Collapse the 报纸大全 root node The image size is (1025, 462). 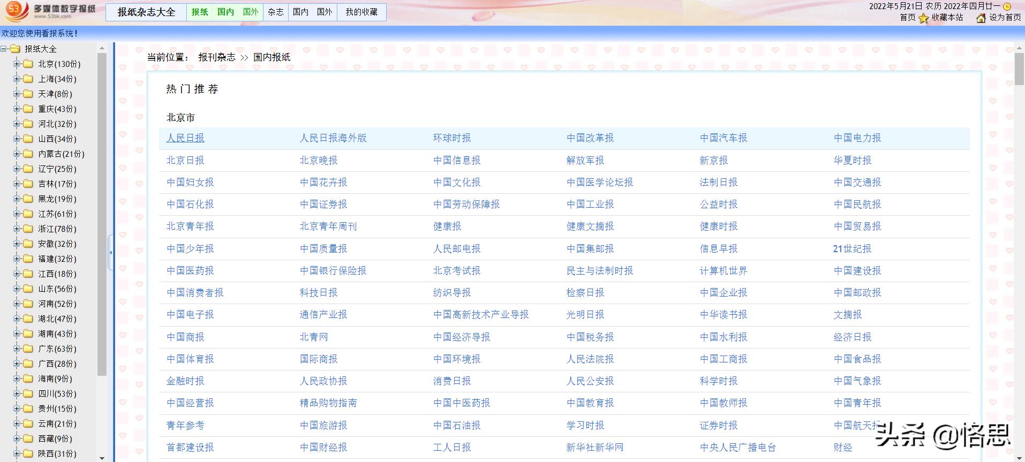pos(4,49)
